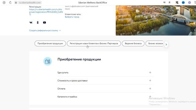Expand Стоимость и сроки доставки section

(x=106, y=81)
